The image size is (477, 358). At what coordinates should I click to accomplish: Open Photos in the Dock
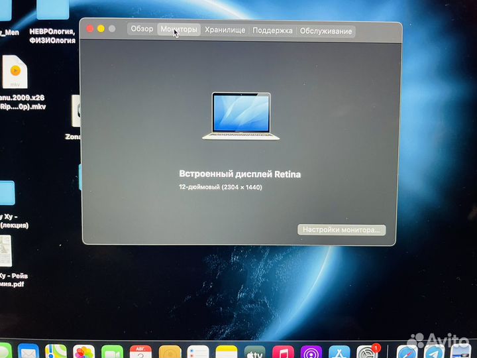[x=84, y=352]
